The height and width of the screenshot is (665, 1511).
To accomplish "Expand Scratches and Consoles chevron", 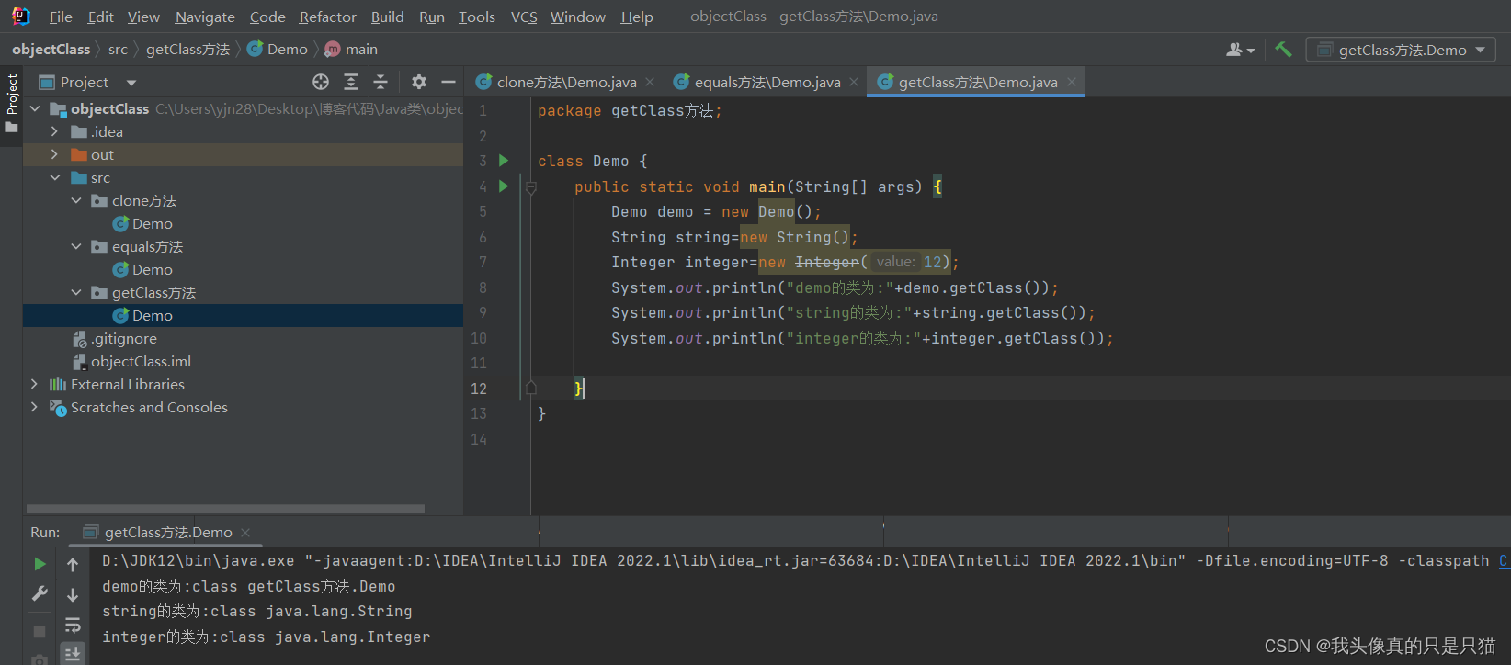I will coord(35,407).
